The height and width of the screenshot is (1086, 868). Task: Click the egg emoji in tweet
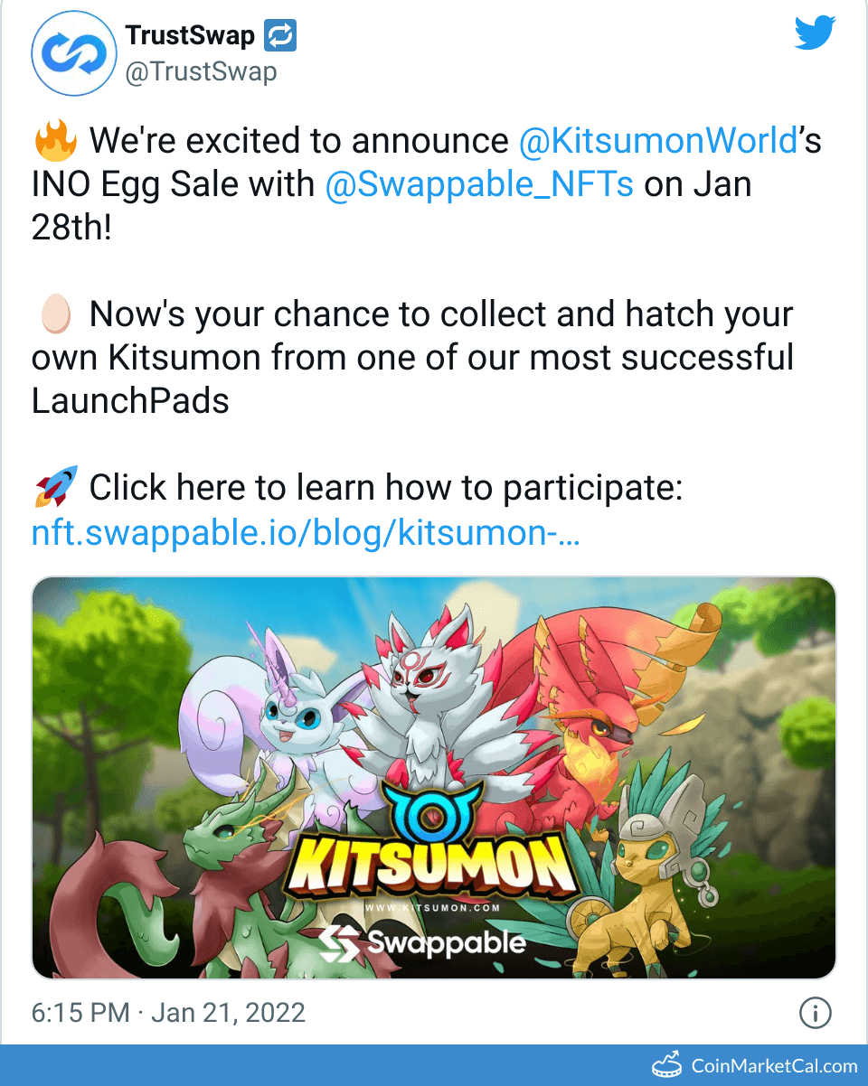54,314
